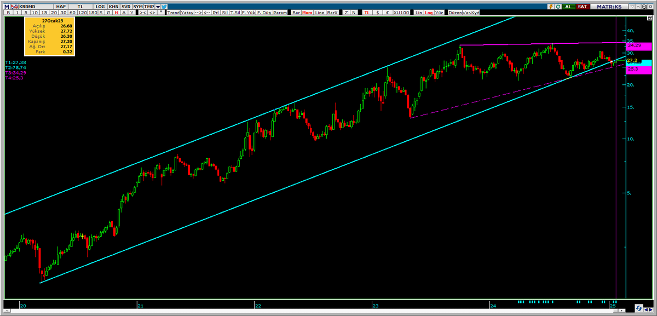
Task: Switch to Lin scale
Action: coord(419,12)
